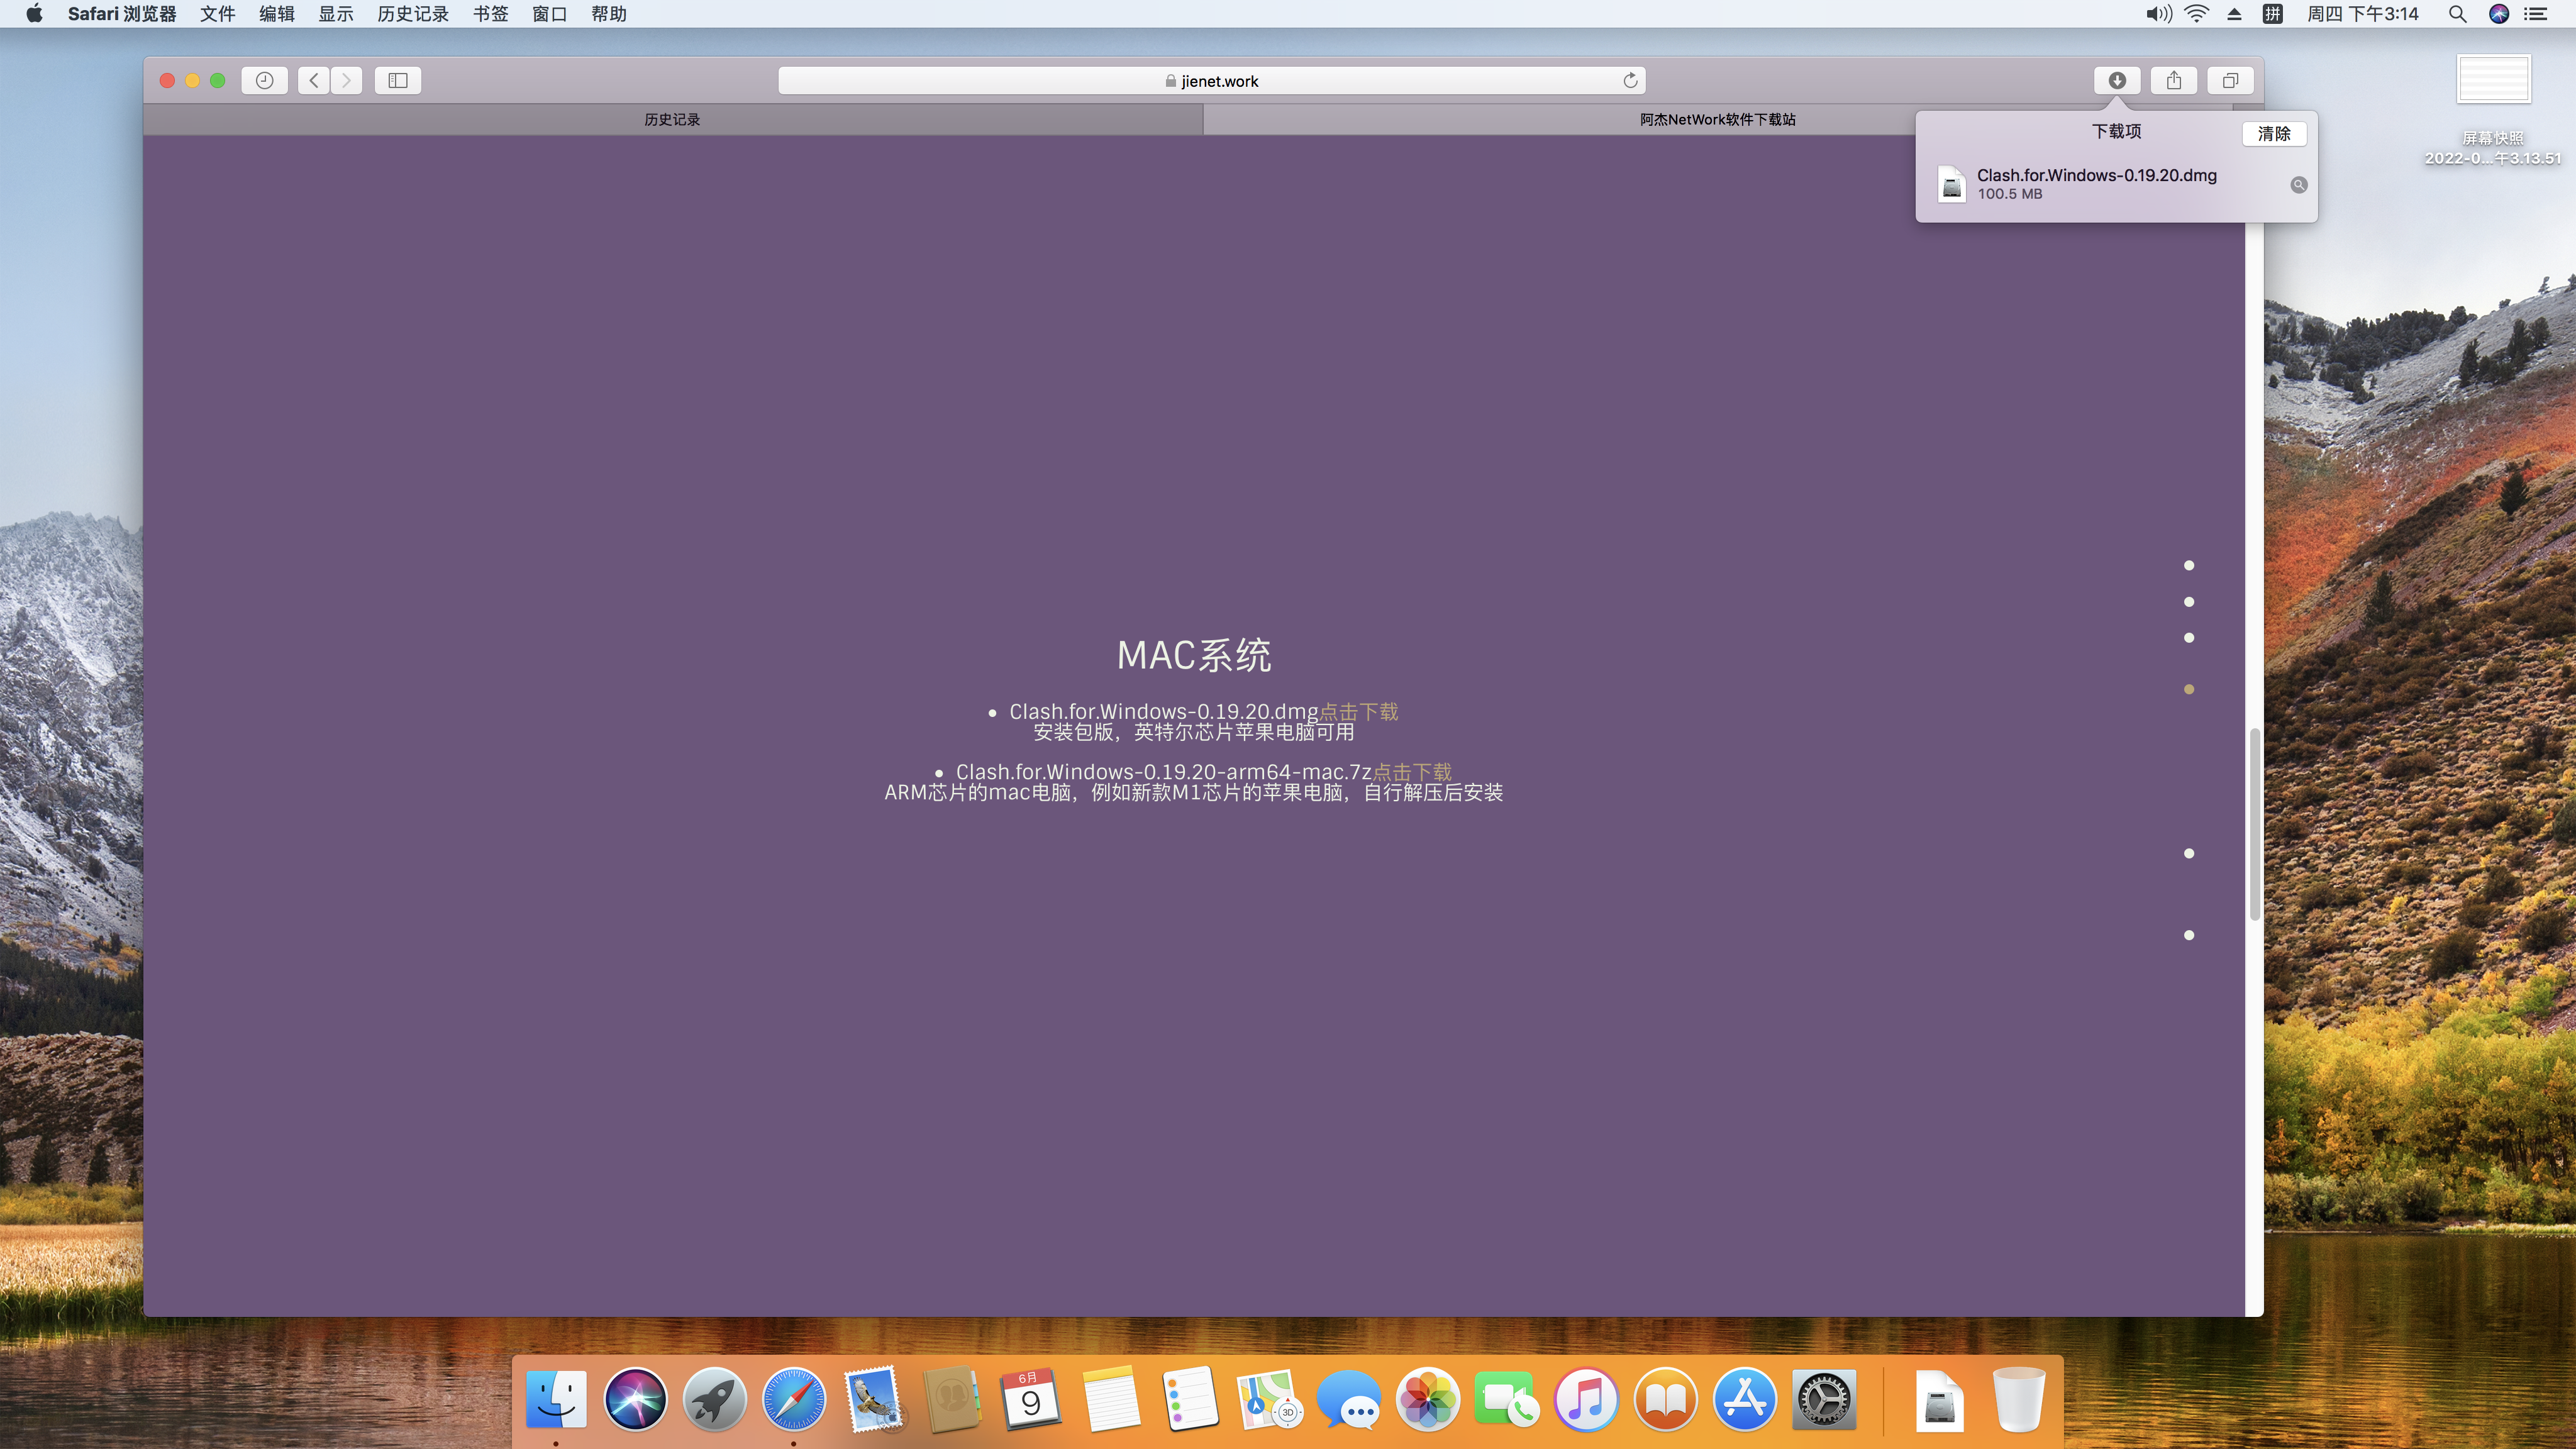2576x1449 pixels.
Task: Click the Clash dmg file icon in downloads
Action: tap(1952, 184)
